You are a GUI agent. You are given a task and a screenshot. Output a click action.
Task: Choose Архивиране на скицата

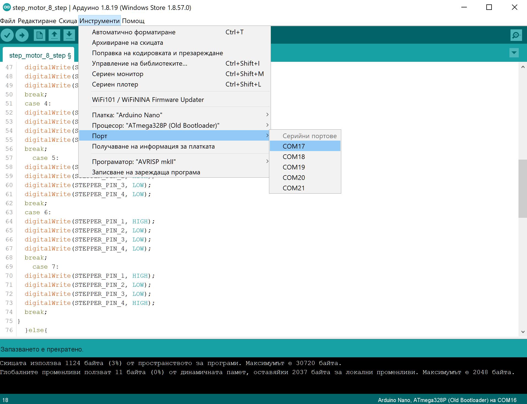coord(174,43)
